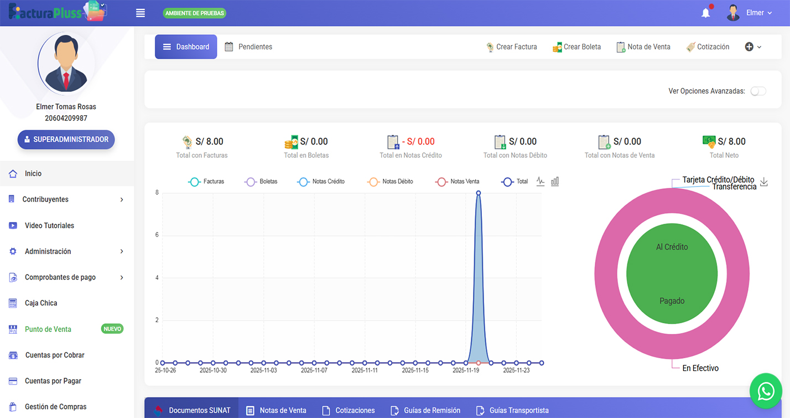Hide the Notas Crédito chart series
790x418 pixels.
pos(321,182)
